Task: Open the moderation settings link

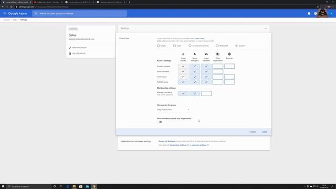Action: coord(178,145)
